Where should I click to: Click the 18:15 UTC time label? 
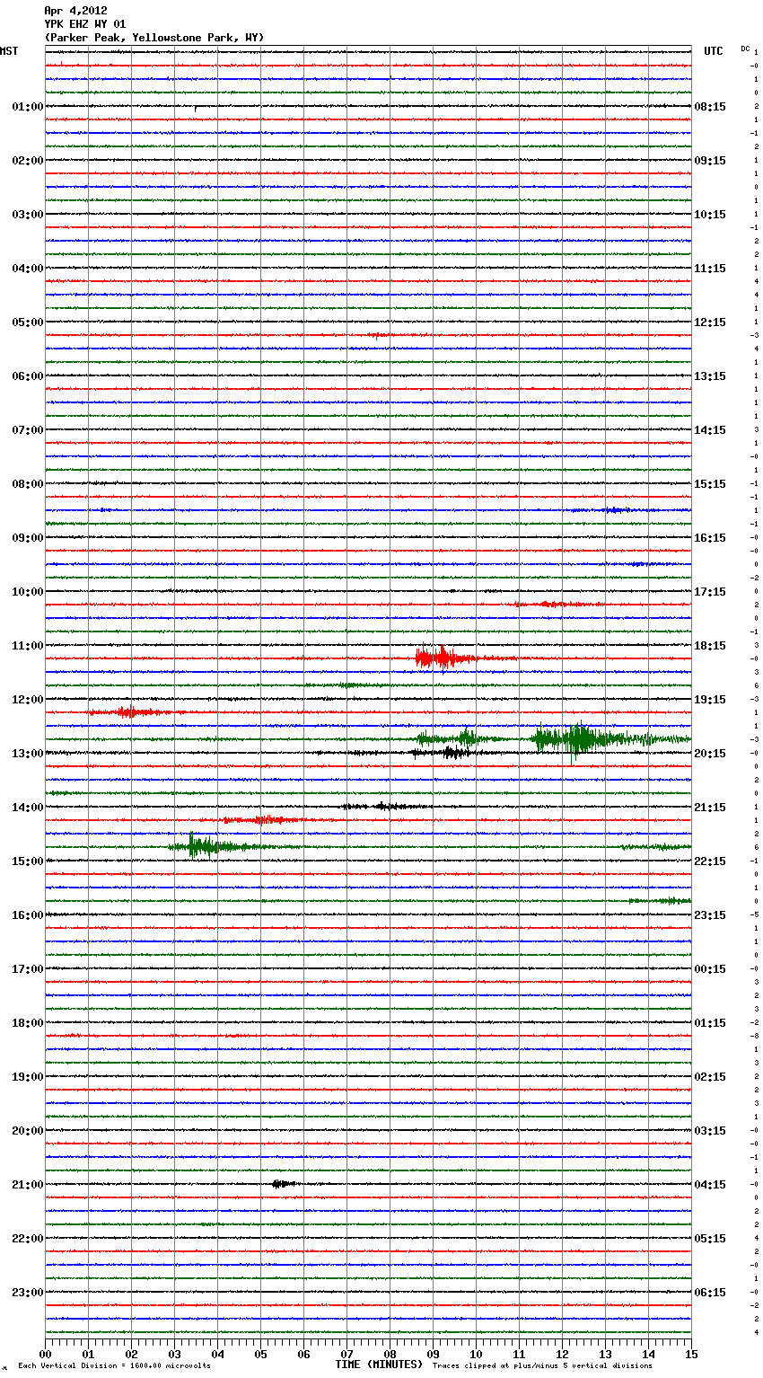coord(710,646)
